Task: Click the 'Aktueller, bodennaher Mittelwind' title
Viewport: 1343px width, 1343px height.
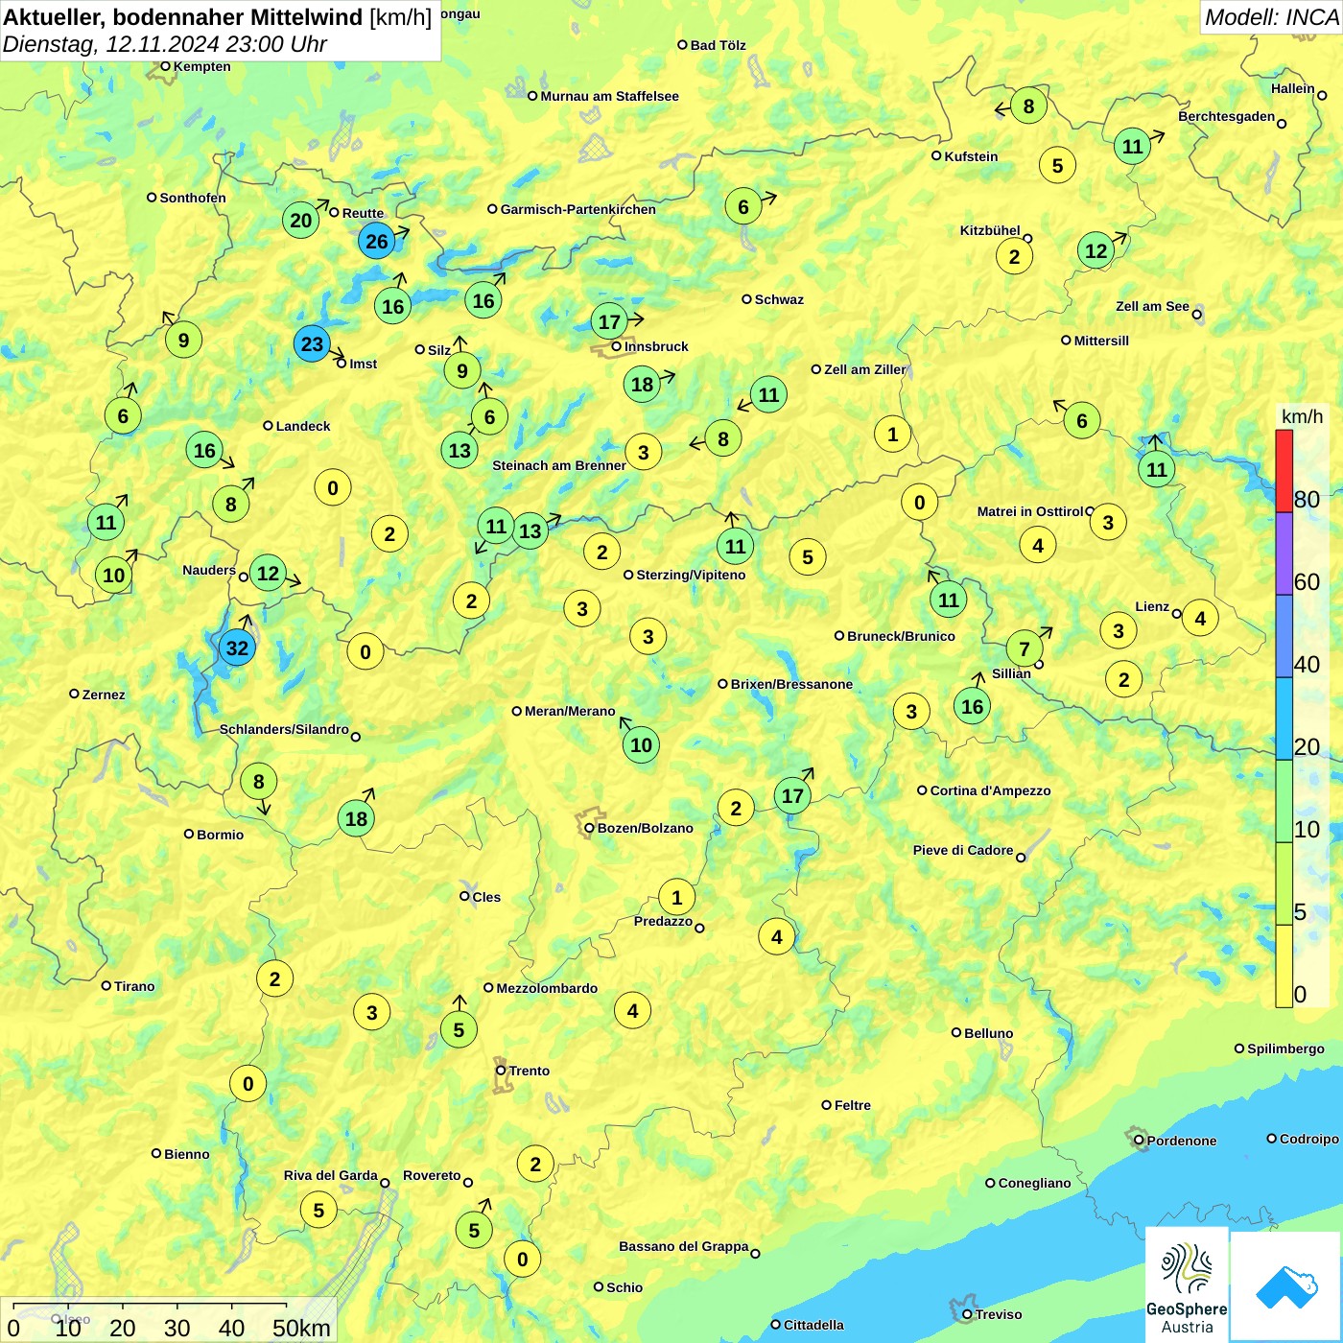Action: 183,17
